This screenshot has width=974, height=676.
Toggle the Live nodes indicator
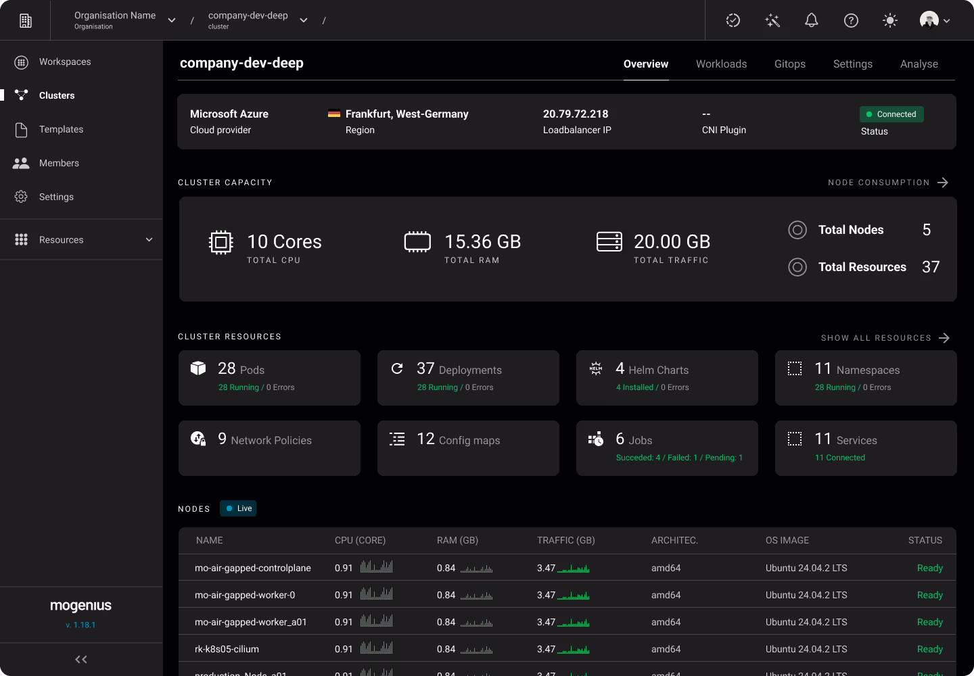pyautogui.click(x=238, y=508)
